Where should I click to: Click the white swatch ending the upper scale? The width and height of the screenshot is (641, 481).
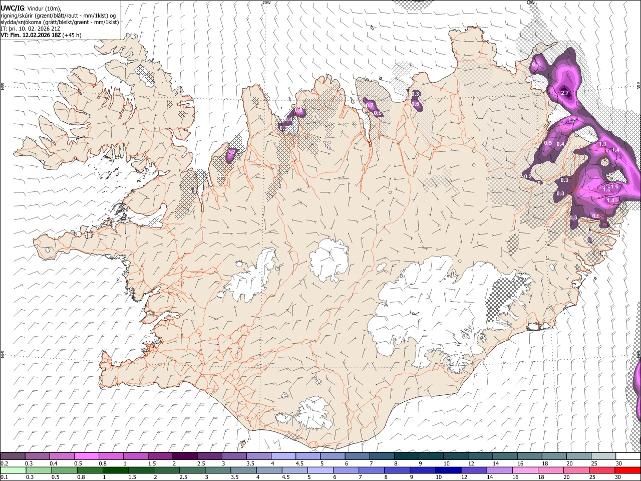tap(628, 456)
